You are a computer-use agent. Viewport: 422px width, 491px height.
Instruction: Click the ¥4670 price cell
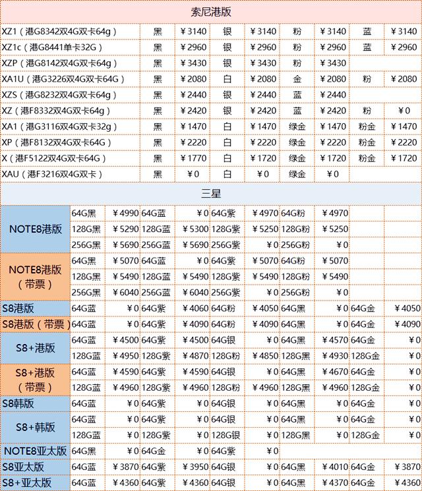tap(332, 372)
